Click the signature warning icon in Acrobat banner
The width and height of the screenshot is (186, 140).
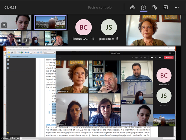click(9, 56)
